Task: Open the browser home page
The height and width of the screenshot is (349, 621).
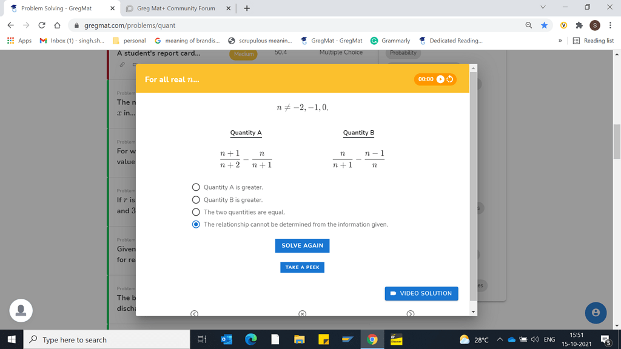Action: tap(57, 25)
